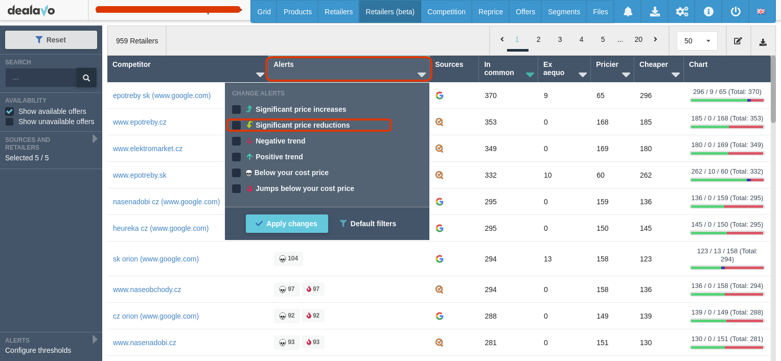The image size is (781, 361).
Task: Click source icon for www.elektromarket.cz
Action: (439, 149)
